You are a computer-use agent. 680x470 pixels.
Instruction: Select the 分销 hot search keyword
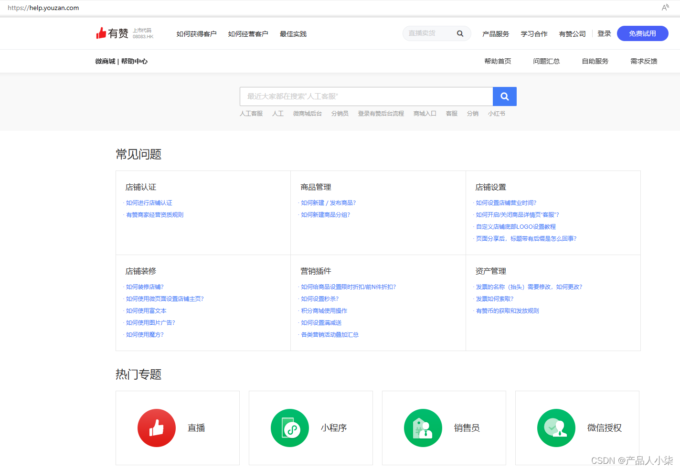(473, 114)
